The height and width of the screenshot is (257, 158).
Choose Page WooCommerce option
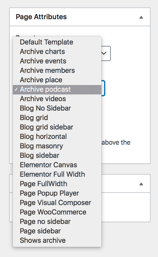tap(57, 212)
